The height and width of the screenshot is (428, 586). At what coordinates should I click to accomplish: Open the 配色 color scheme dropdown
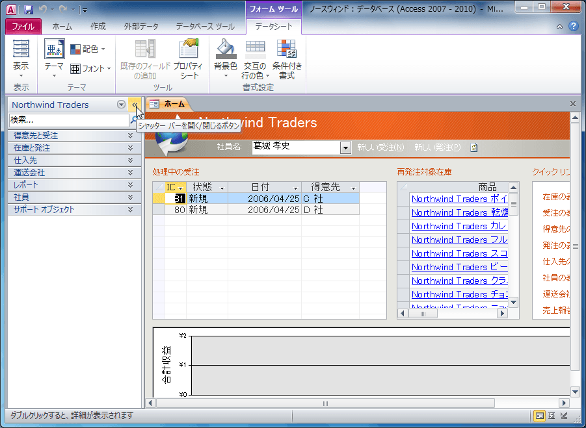coord(88,49)
